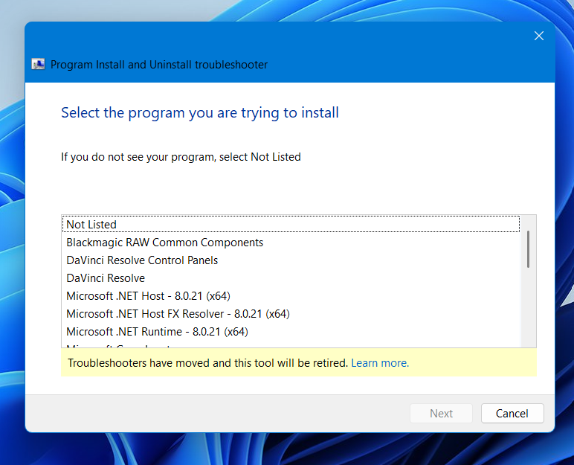Pick Microsoft .NET Host - 8.0.21 (x64)
The height and width of the screenshot is (465, 574).
pos(291,295)
